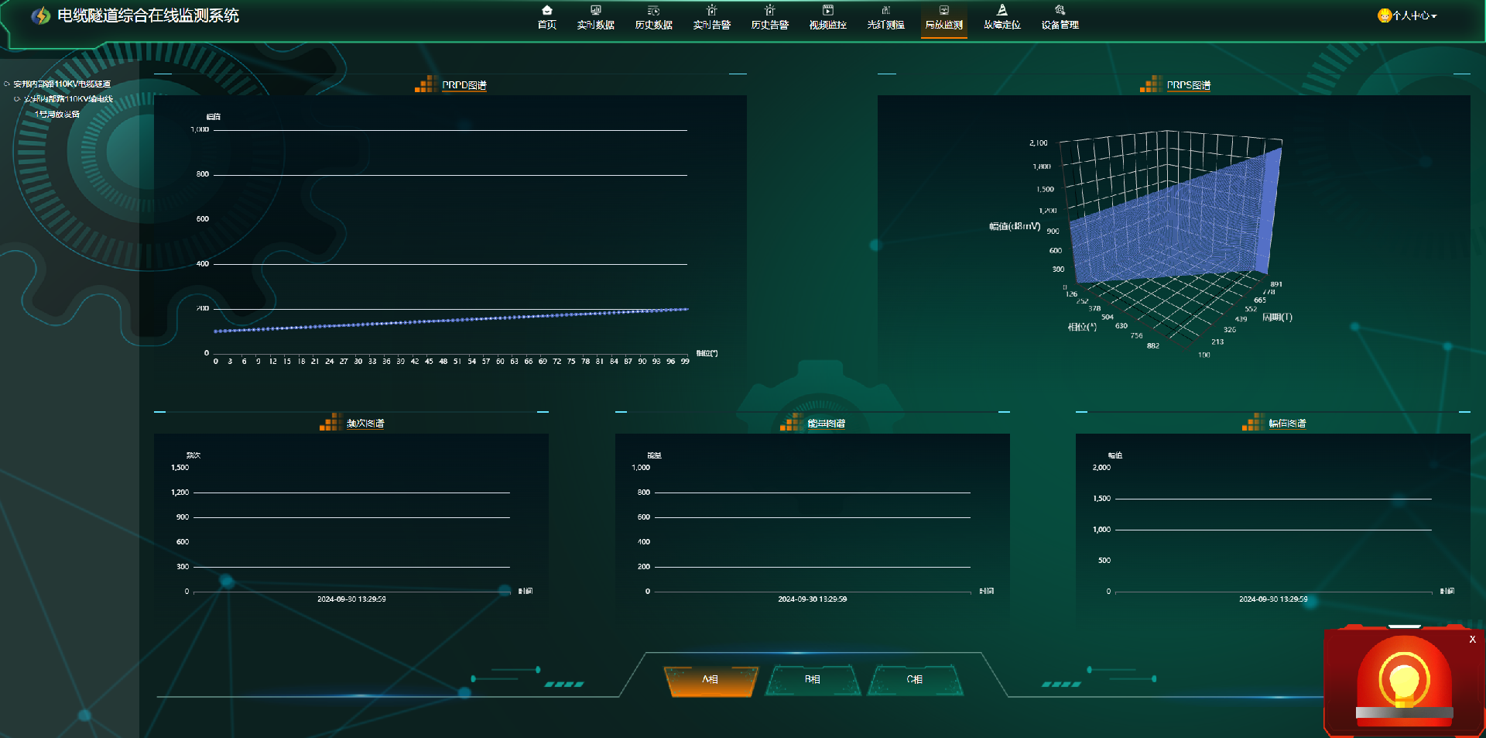Select the 局放监测 tab

click(943, 17)
